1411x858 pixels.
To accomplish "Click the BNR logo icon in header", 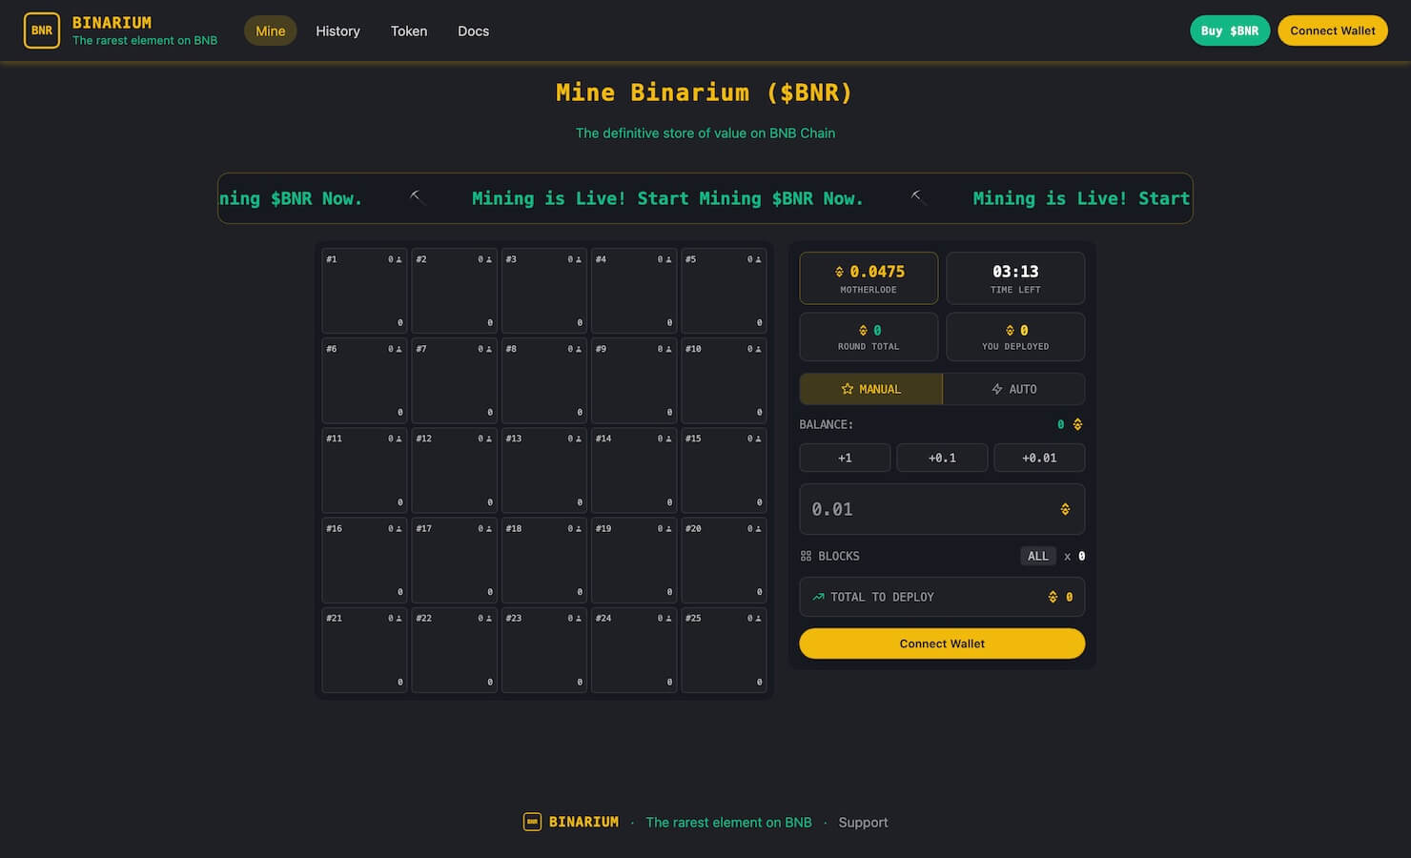I will (42, 31).
